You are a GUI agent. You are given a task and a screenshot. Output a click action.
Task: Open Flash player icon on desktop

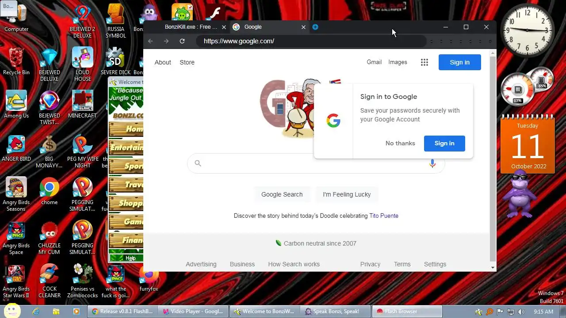[x=215, y=12]
